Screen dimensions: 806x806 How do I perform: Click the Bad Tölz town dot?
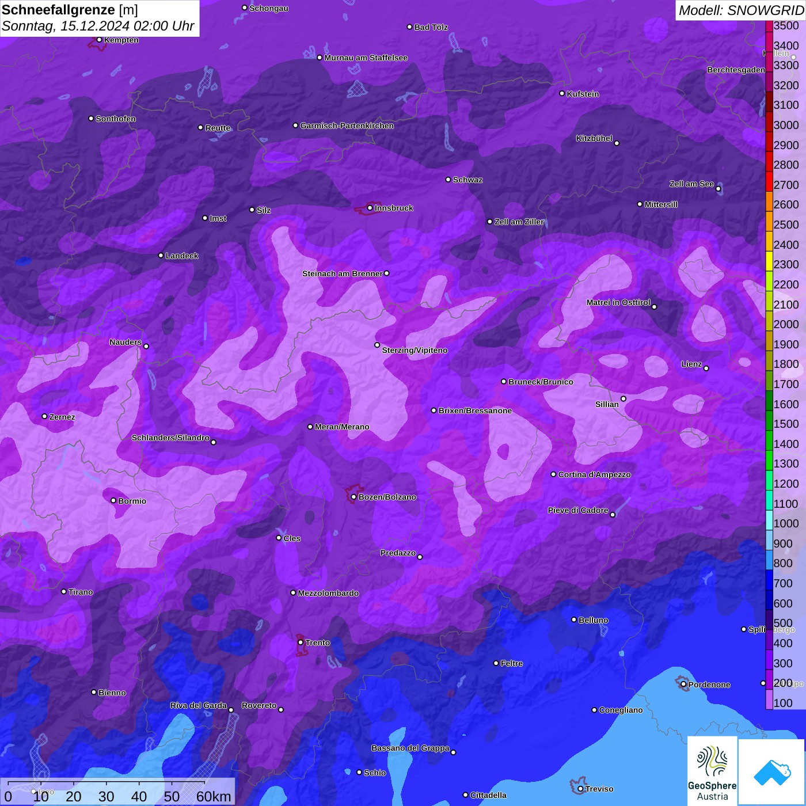pos(409,27)
